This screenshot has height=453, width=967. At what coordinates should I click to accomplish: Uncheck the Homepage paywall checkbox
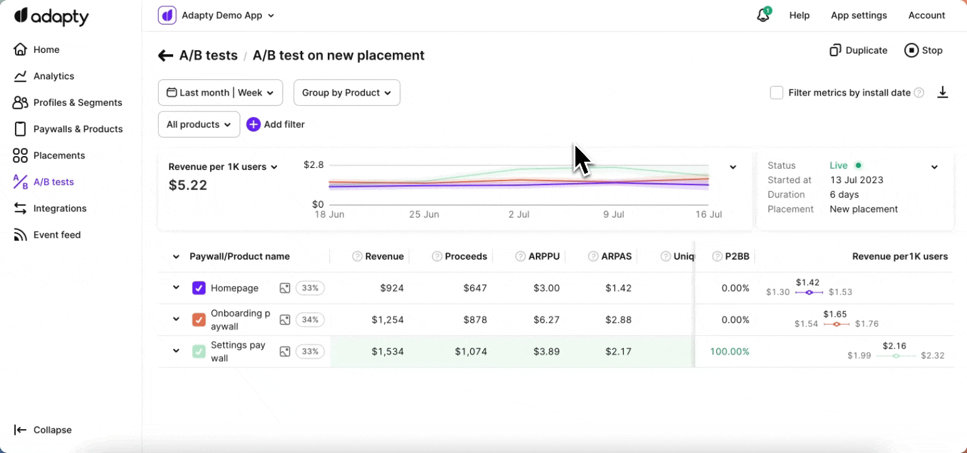click(x=198, y=288)
